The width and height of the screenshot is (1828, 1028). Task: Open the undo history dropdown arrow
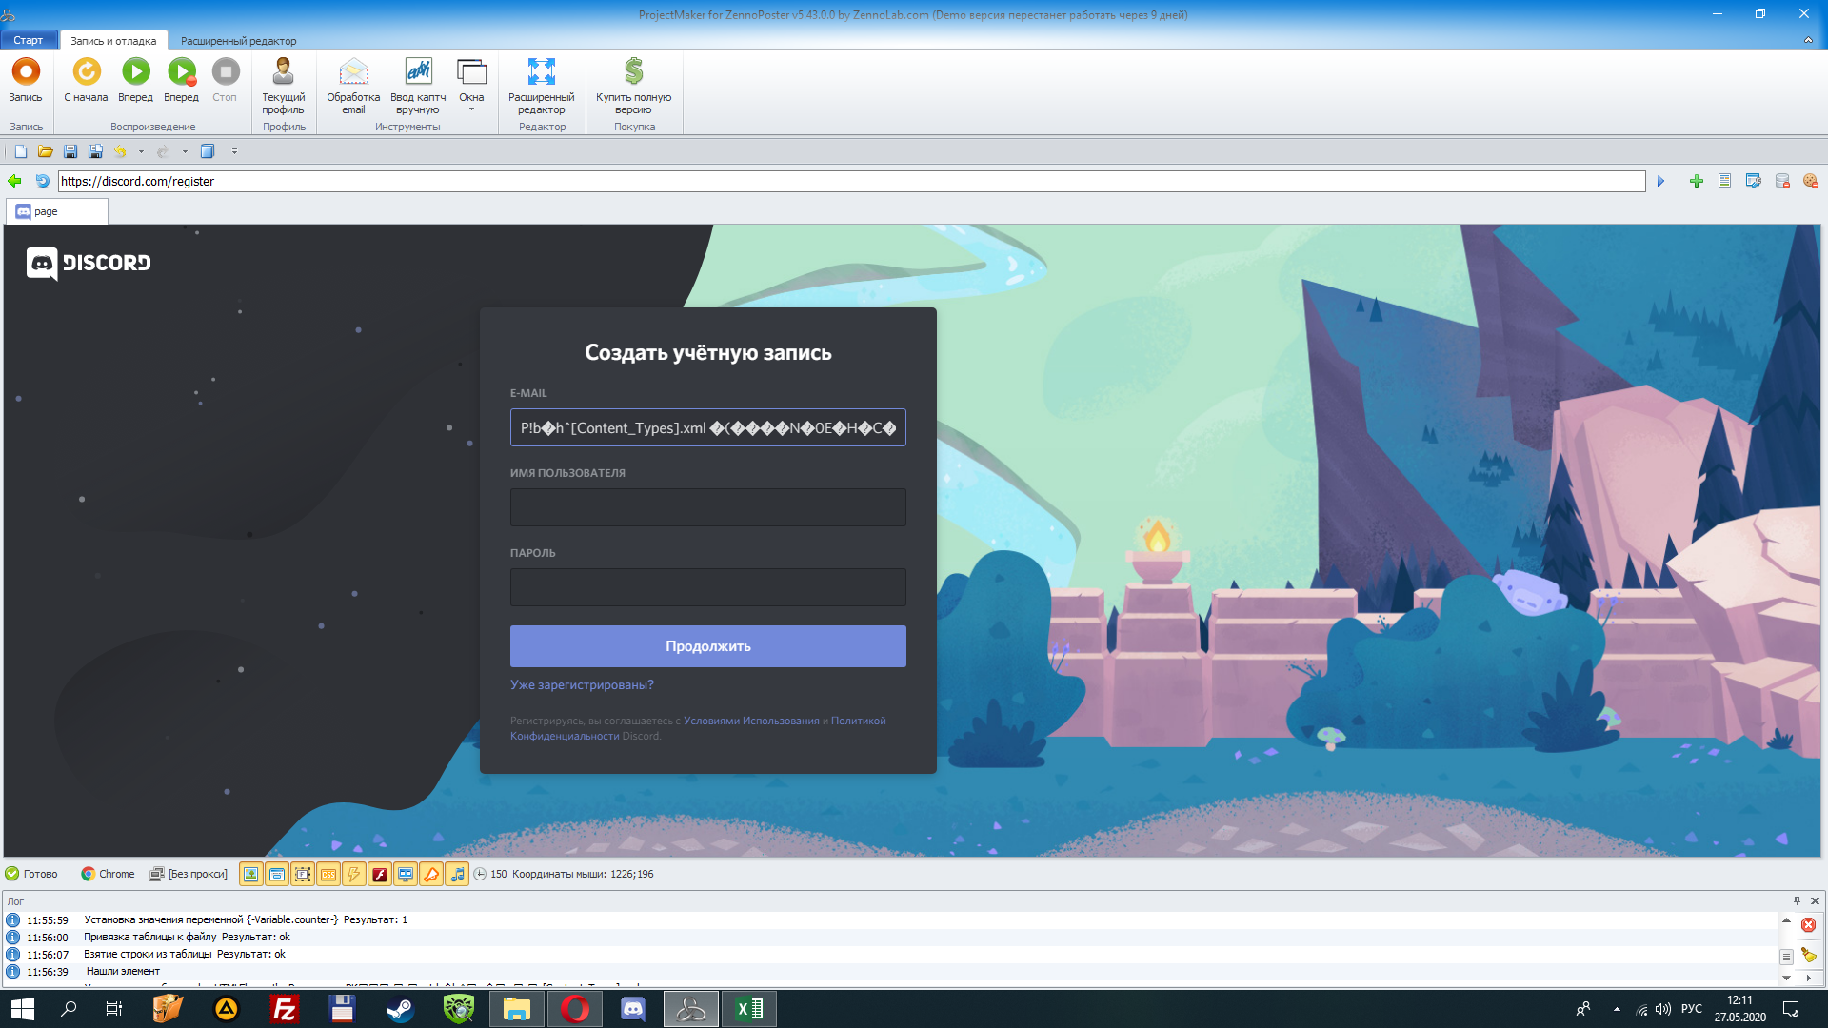pos(141,151)
